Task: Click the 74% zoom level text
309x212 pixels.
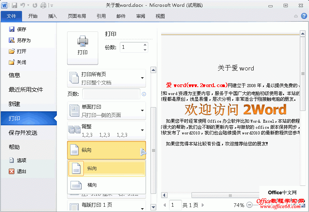Action: [x=239, y=205]
